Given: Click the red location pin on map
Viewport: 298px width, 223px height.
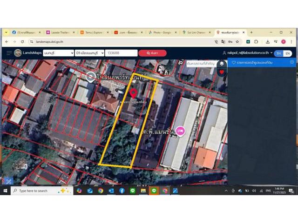Looking at the screenshot, I should tap(133, 92).
